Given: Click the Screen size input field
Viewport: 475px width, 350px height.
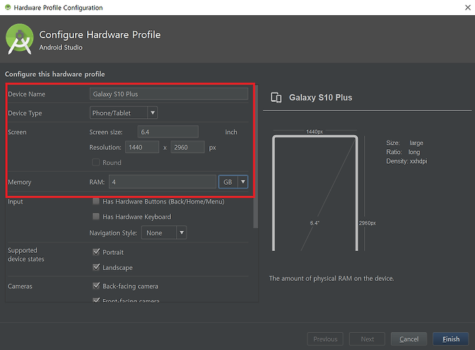Looking at the screenshot, I should 168,132.
